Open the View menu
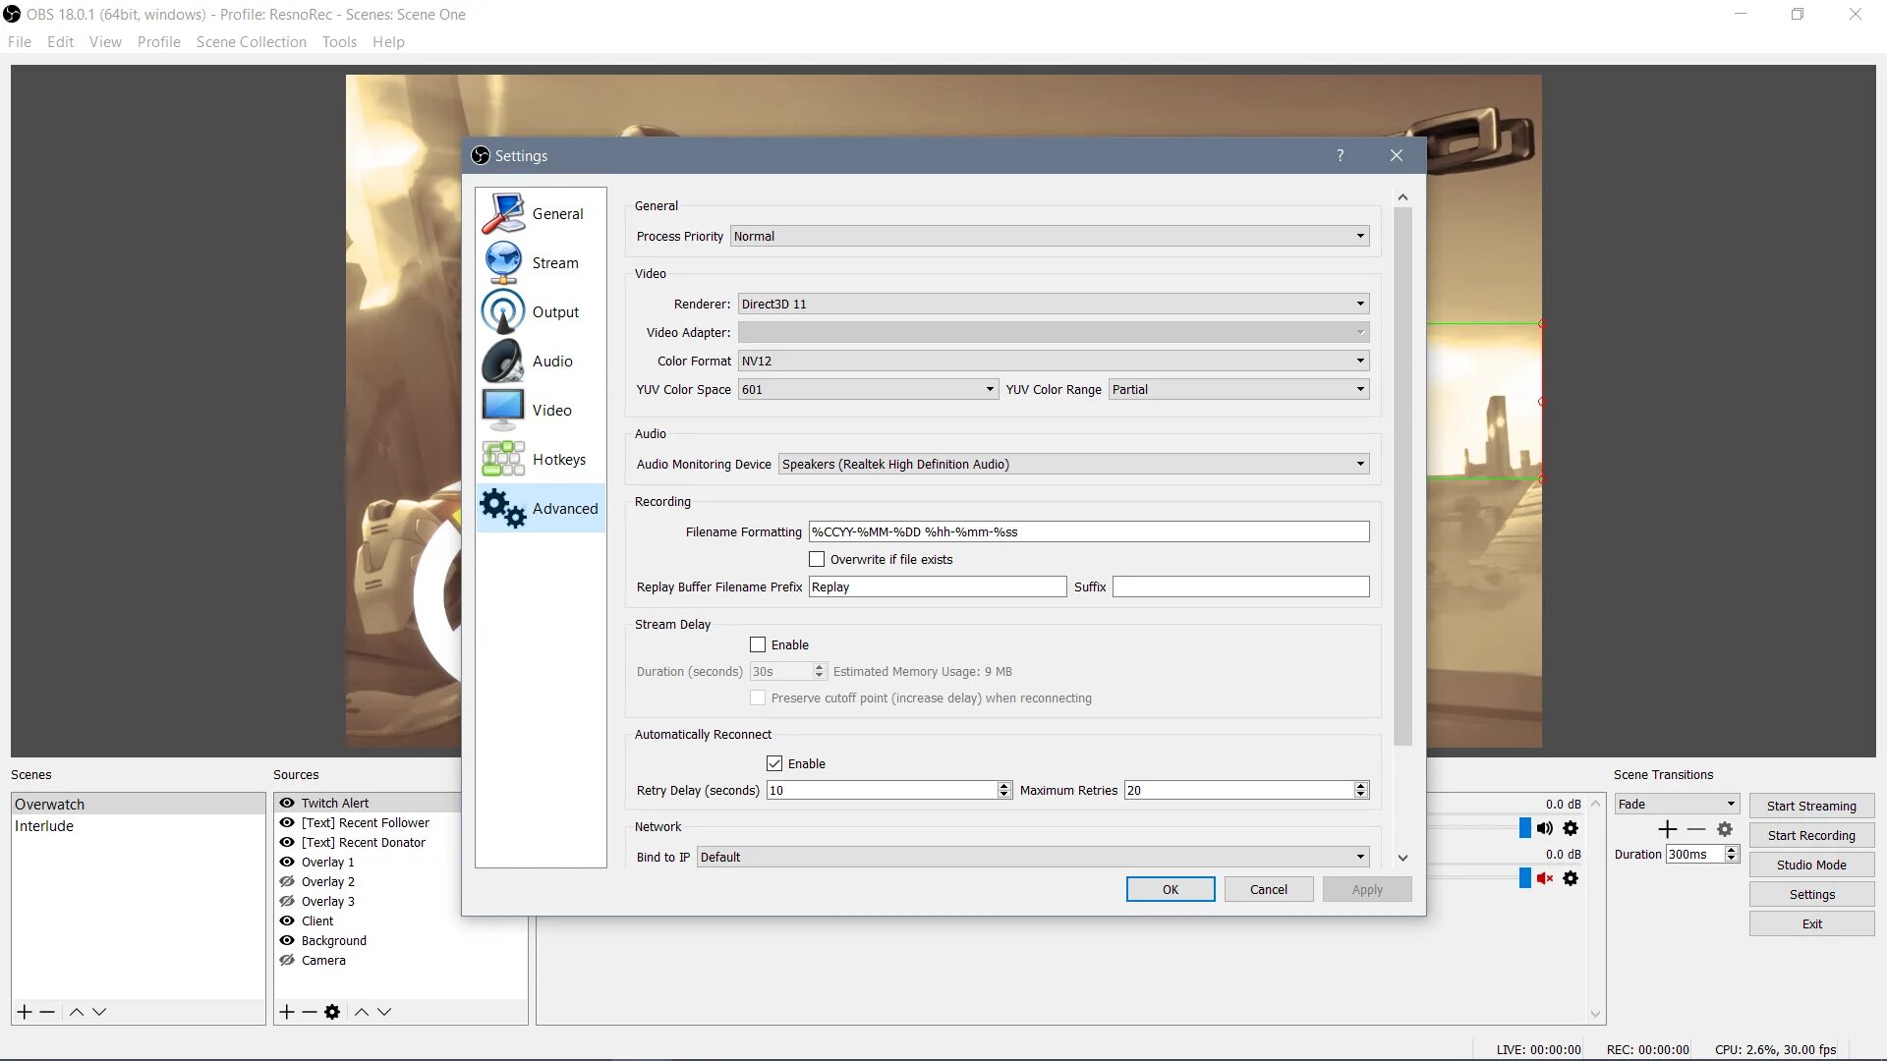Image resolution: width=1887 pixels, height=1061 pixels. pyautogui.click(x=105, y=41)
